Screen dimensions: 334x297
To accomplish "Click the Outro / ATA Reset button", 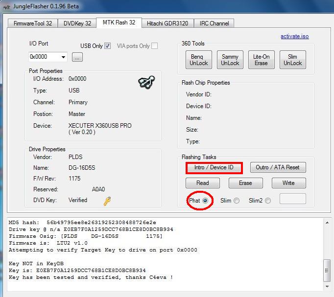I will (278, 167).
